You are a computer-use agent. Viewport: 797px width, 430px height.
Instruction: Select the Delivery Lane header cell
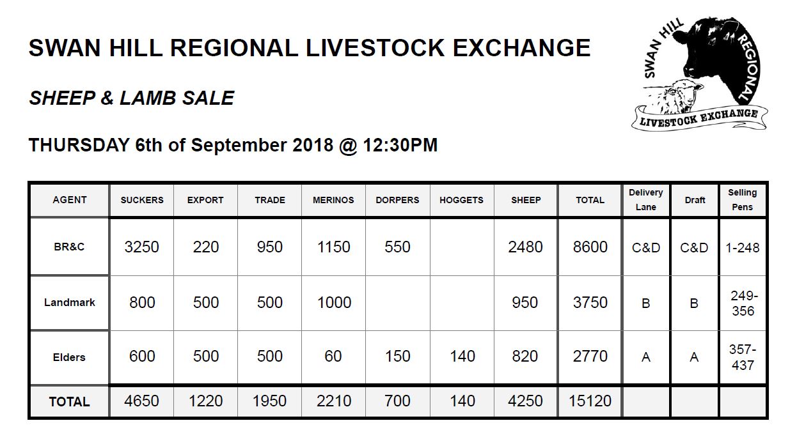tap(645, 199)
